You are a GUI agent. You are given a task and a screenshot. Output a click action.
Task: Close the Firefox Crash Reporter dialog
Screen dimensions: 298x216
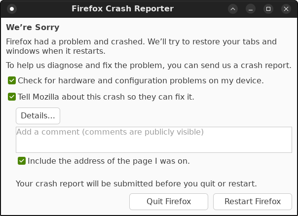coord(286,9)
